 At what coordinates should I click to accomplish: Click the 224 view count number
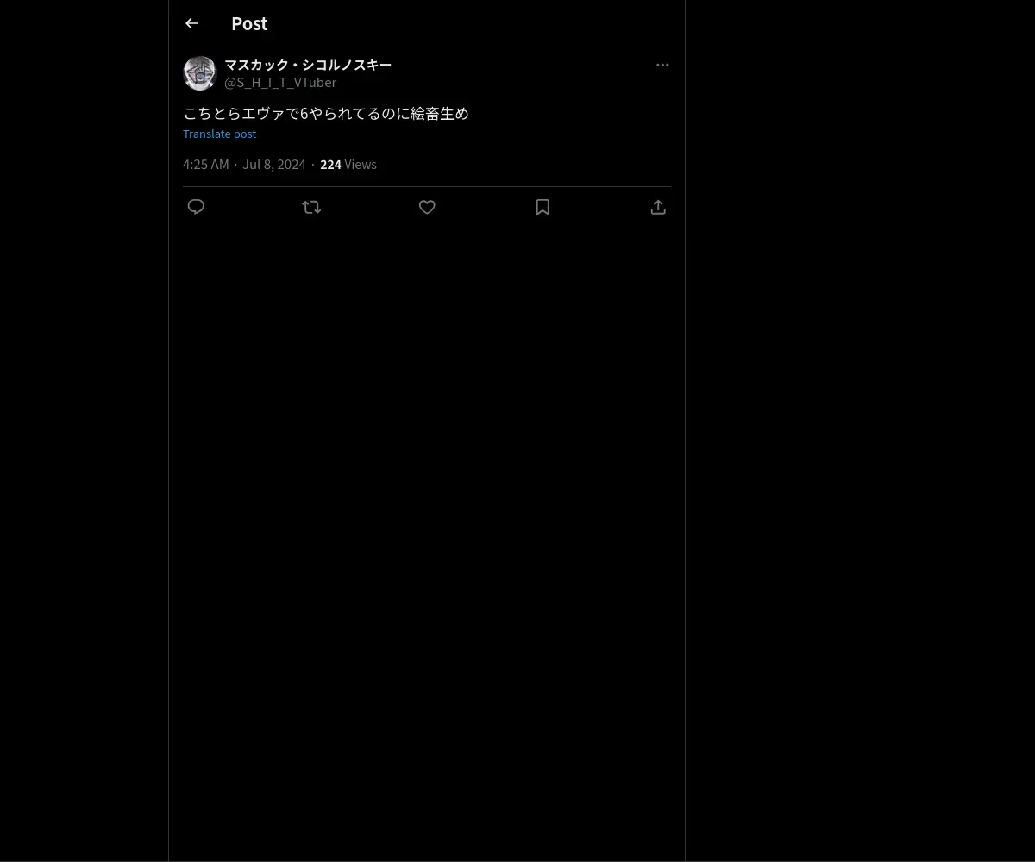(330, 164)
